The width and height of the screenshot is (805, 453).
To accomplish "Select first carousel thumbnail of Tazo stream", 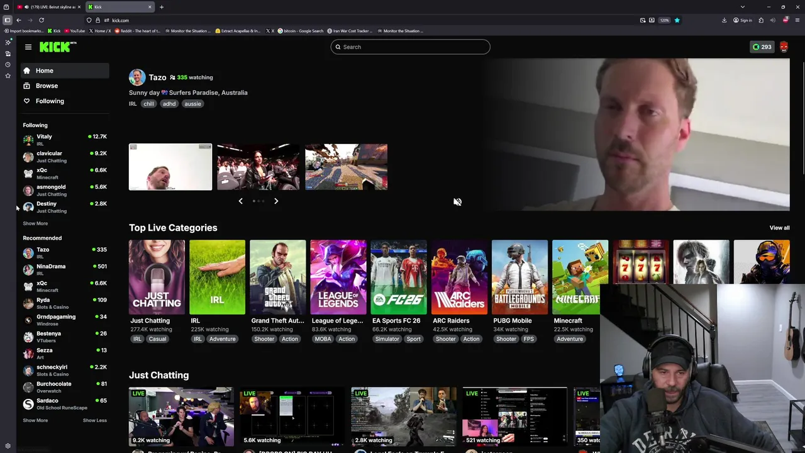I will pos(170,167).
